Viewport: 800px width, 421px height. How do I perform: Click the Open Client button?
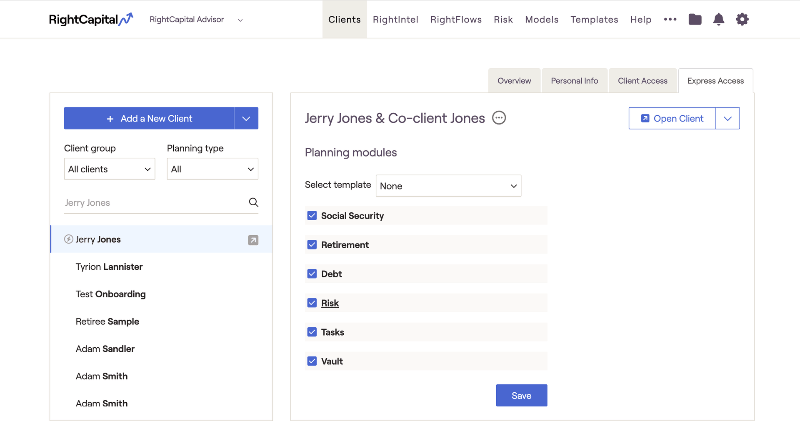pos(672,118)
